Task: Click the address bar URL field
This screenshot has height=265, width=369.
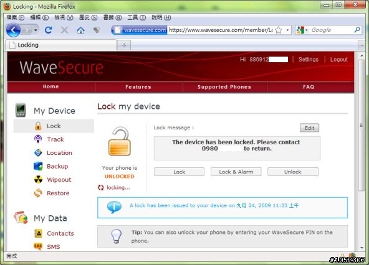Action: pos(221,30)
